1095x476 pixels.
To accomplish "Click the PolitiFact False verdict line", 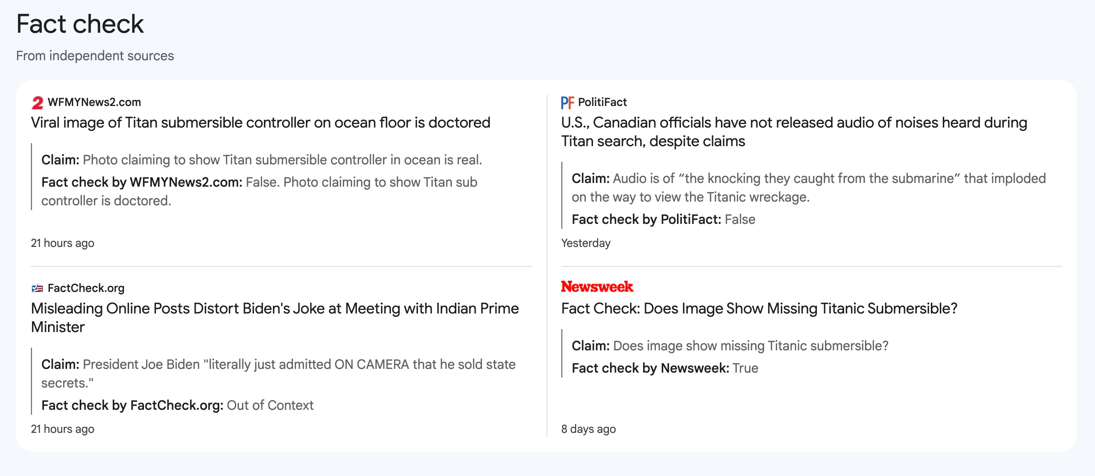I will tap(663, 219).
